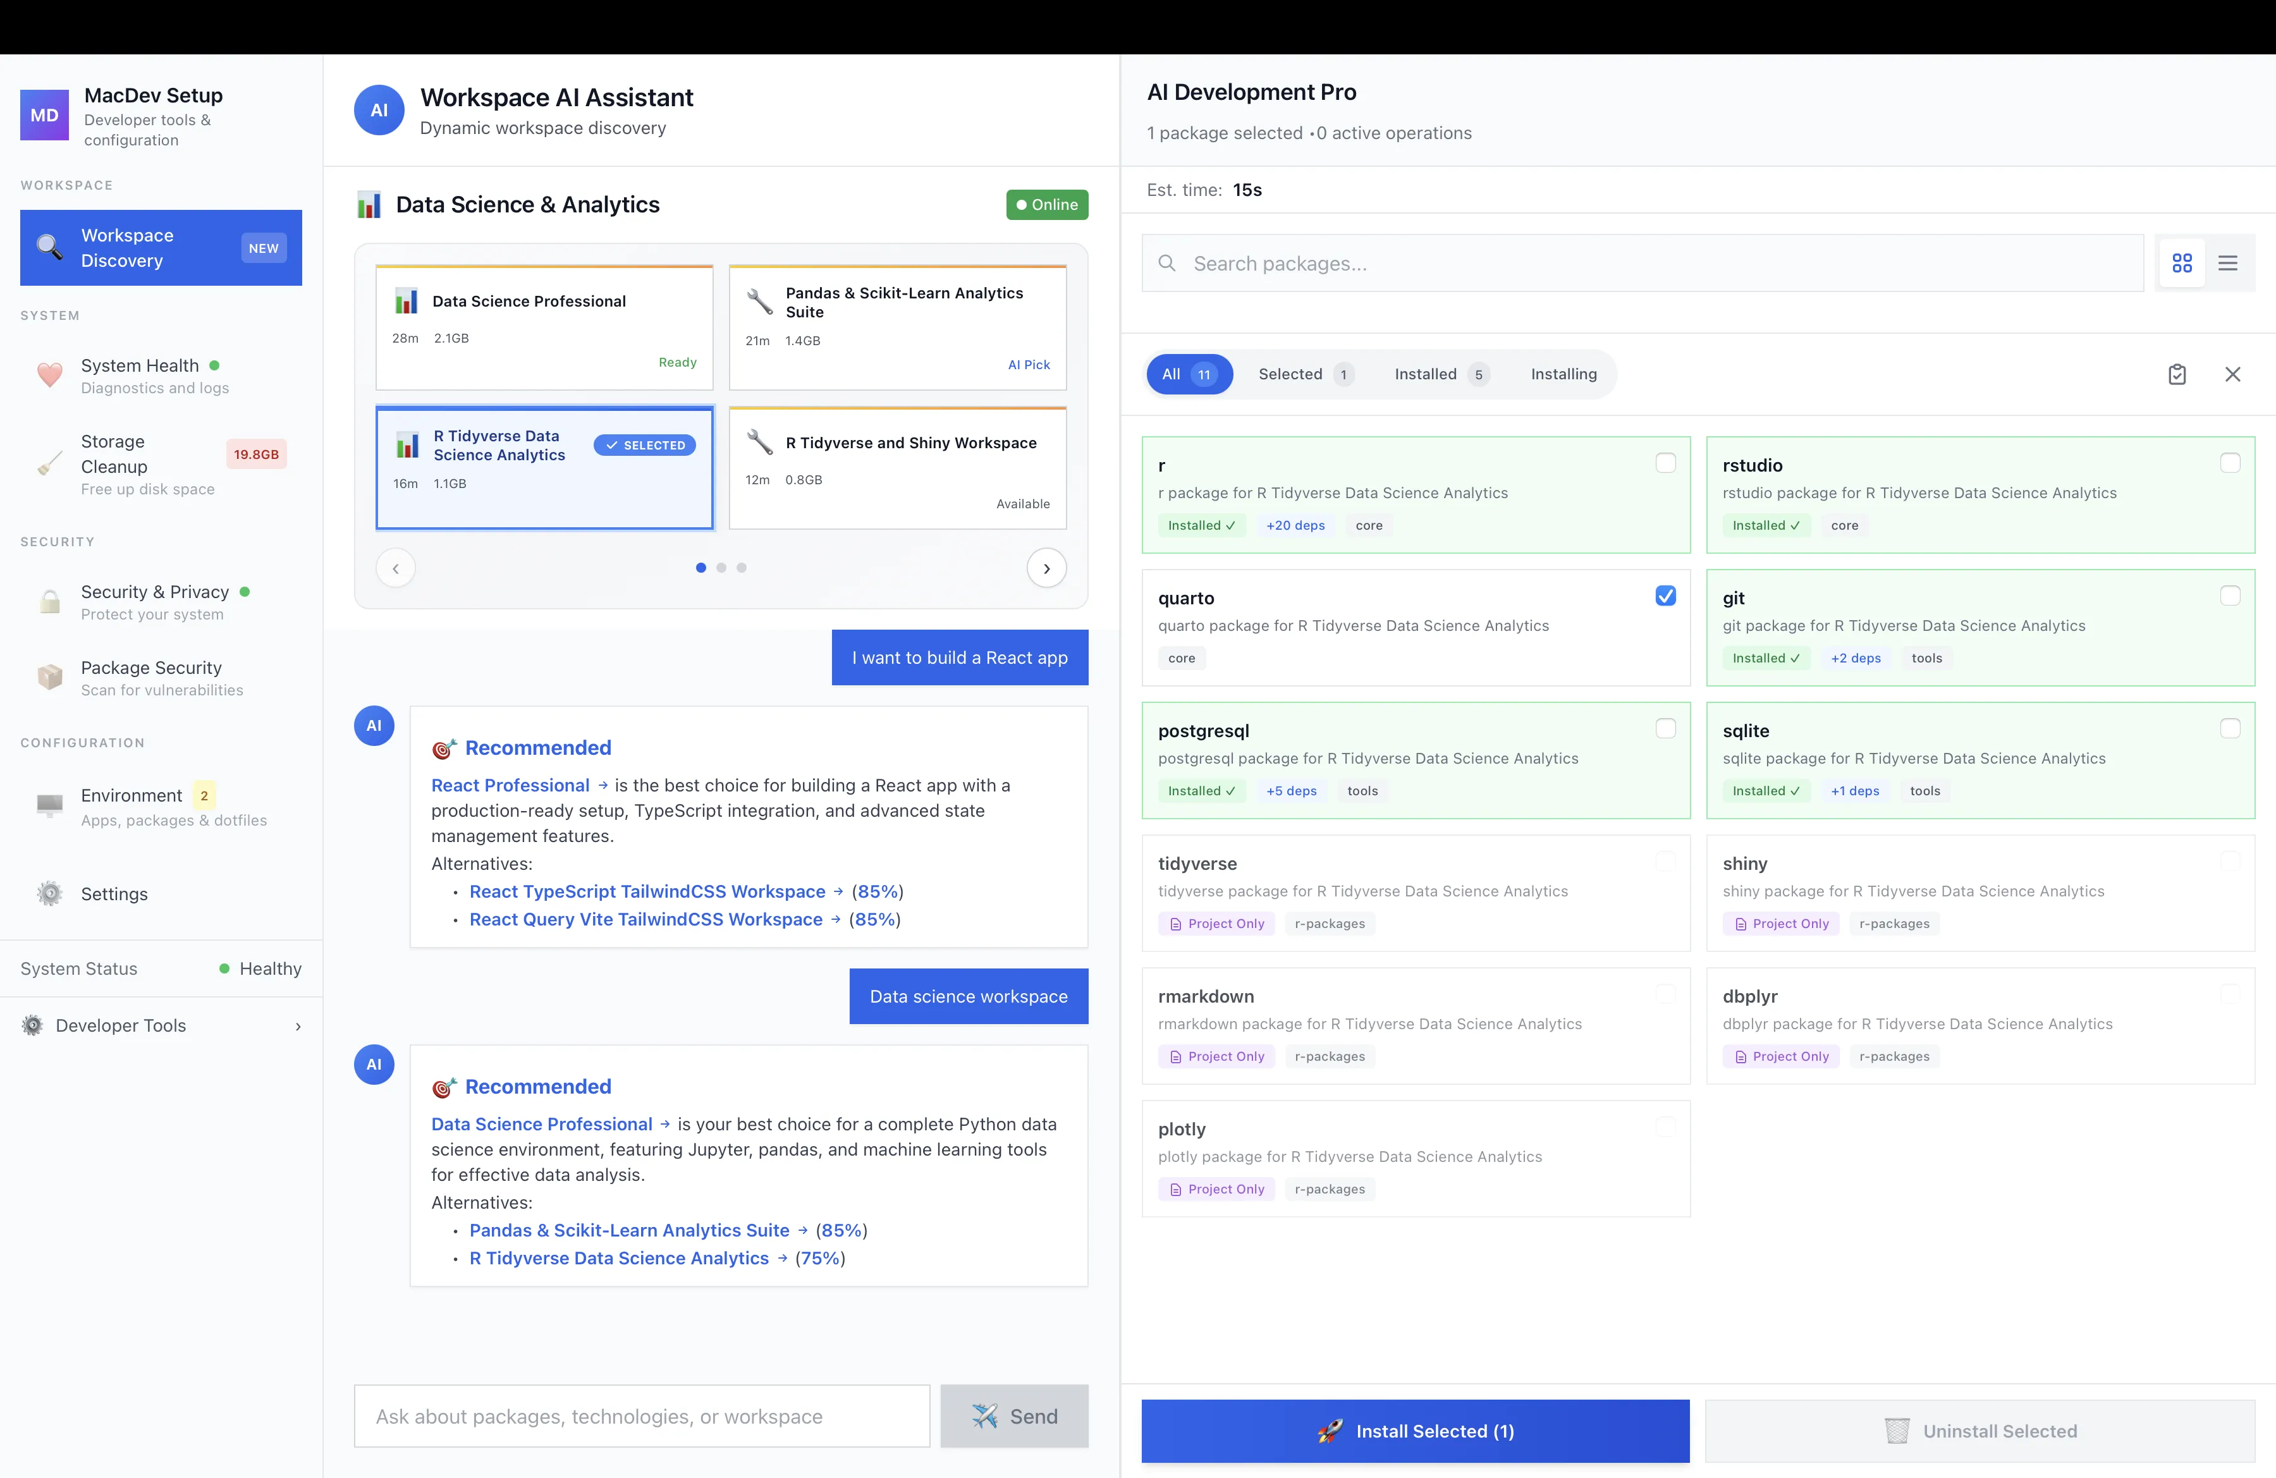Click the Security & Privacy lock icon

click(x=50, y=601)
